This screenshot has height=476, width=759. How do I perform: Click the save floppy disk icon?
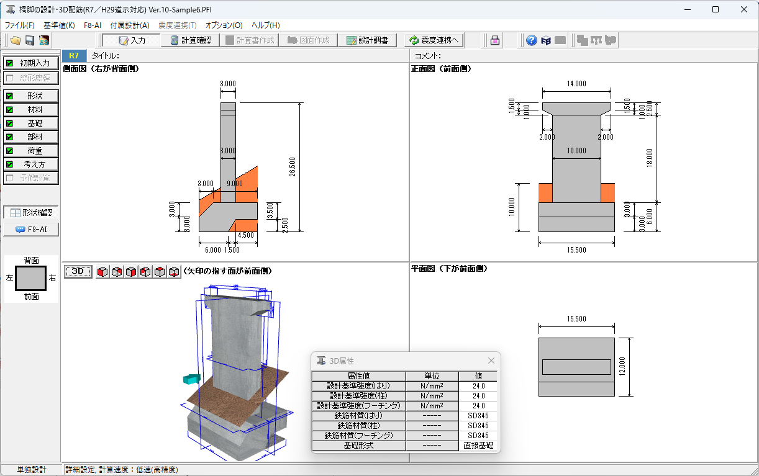[29, 40]
